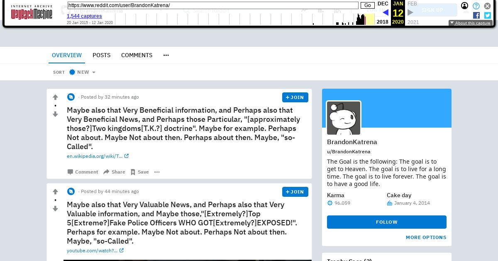The image size is (498, 261).
Task: Select the 2018 year in Wayback timeline
Action: point(383,22)
